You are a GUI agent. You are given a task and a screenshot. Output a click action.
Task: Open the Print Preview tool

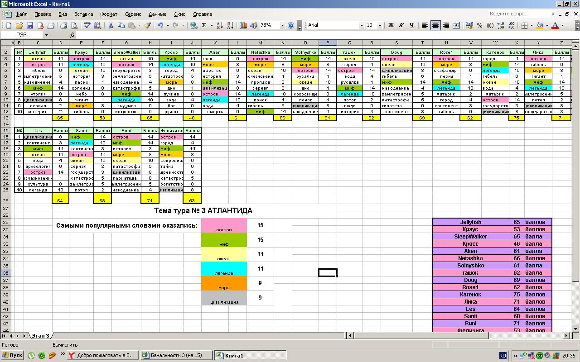tap(74, 25)
